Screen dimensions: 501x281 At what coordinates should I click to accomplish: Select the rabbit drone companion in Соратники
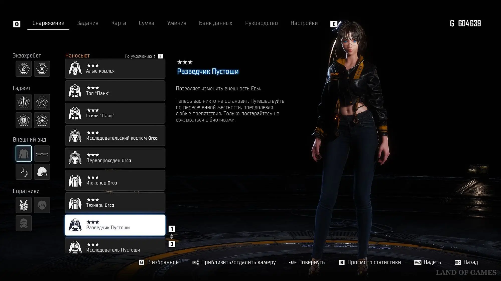point(24,205)
